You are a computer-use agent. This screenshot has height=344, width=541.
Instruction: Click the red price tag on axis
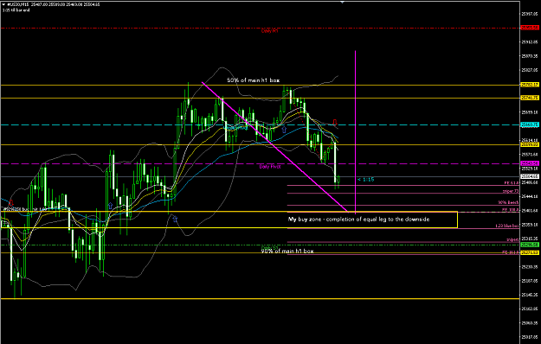530,28
